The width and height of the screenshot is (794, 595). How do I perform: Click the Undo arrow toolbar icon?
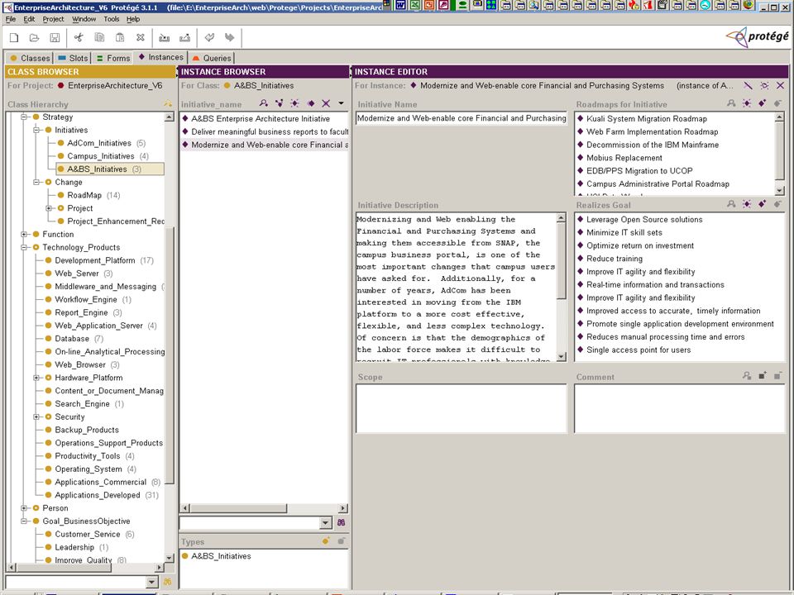coord(209,37)
